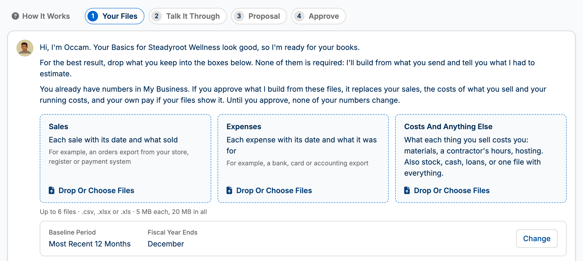Select the Your Files step tab
The image size is (583, 261).
pyautogui.click(x=114, y=16)
